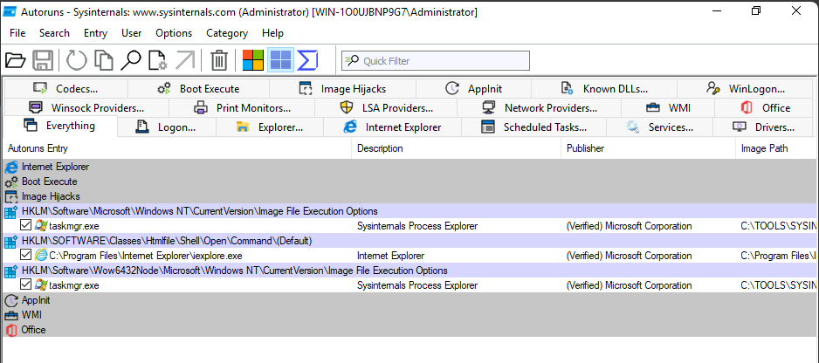
Task: Uncheck taskmgr.exe under HKLM\Software\Microsoft key
Action: click(x=25, y=226)
